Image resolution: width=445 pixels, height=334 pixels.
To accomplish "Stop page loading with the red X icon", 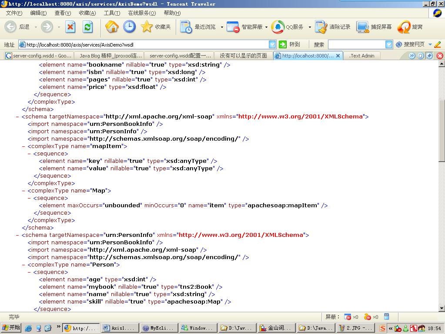I will coord(70,27).
